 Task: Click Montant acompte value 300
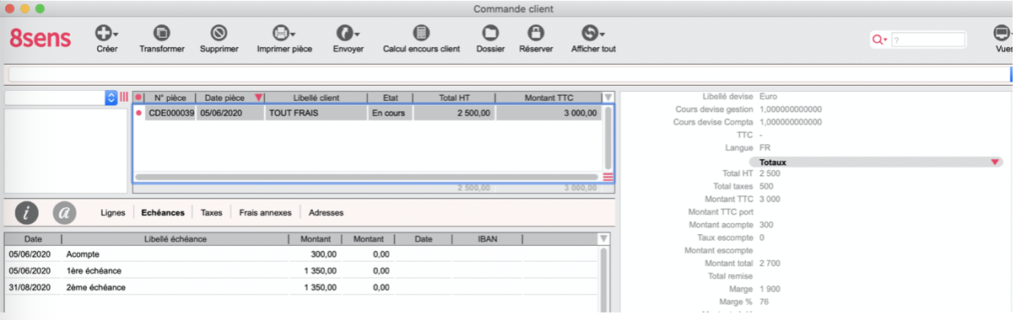pyautogui.click(x=766, y=225)
